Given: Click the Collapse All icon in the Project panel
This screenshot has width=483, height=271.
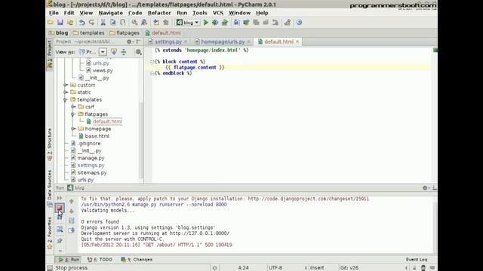Looking at the screenshot, I should click(x=124, y=52).
